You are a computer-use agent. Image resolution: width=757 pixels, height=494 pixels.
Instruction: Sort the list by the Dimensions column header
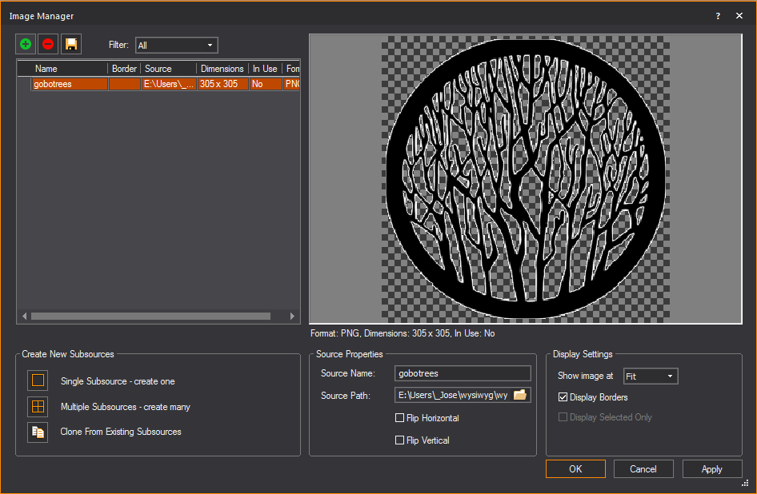(x=222, y=69)
